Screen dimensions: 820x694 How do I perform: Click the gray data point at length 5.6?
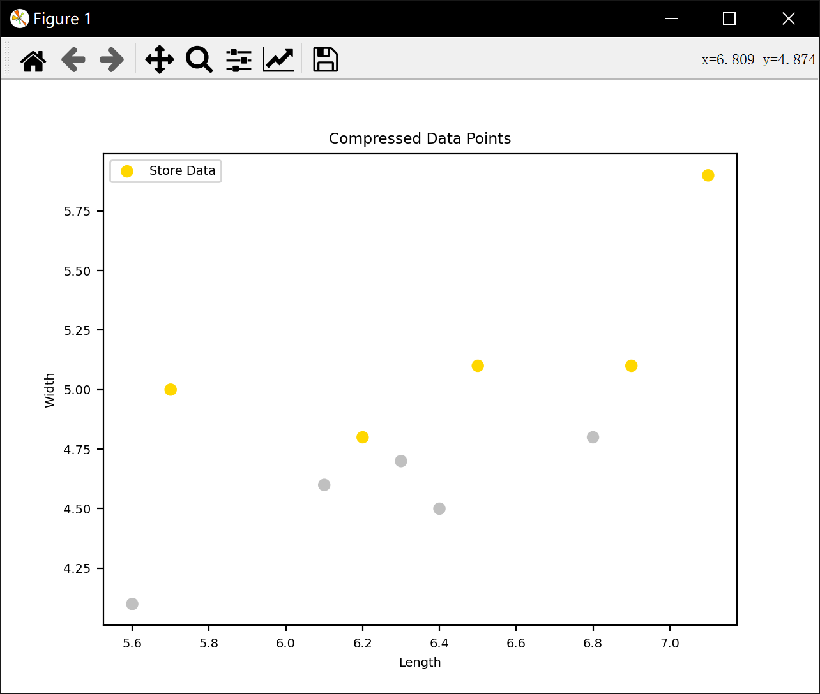pos(132,604)
